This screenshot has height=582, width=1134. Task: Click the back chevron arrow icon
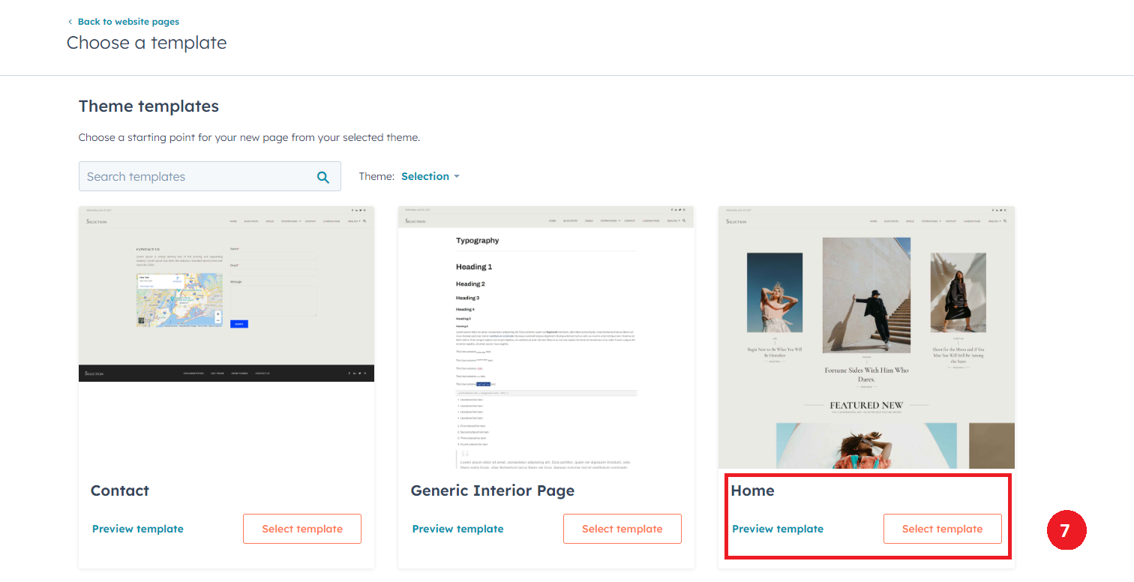[70, 22]
